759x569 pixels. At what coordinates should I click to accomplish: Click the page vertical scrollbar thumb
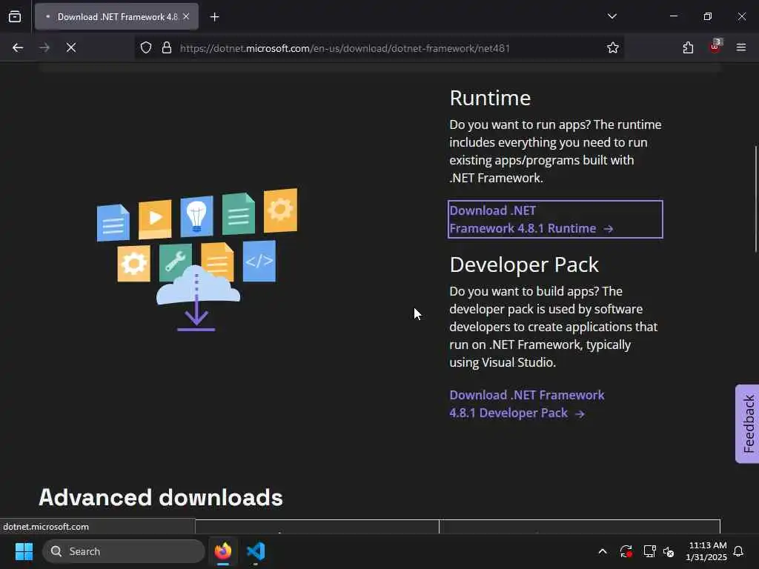[755, 199]
